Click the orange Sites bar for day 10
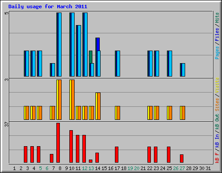Viewport: 222px width, 173px height. pyautogui.click(x=73, y=99)
